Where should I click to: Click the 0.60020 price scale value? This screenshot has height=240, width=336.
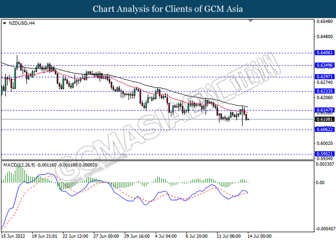324,144
